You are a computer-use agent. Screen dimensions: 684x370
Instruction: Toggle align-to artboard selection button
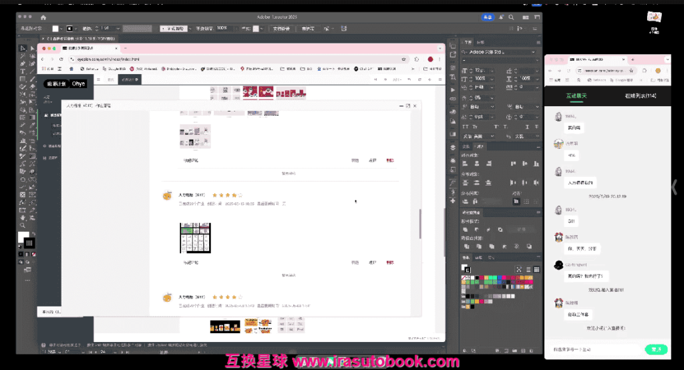click(516, 202)
